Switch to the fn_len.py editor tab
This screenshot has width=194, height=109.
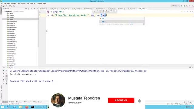tap(112, 9)
